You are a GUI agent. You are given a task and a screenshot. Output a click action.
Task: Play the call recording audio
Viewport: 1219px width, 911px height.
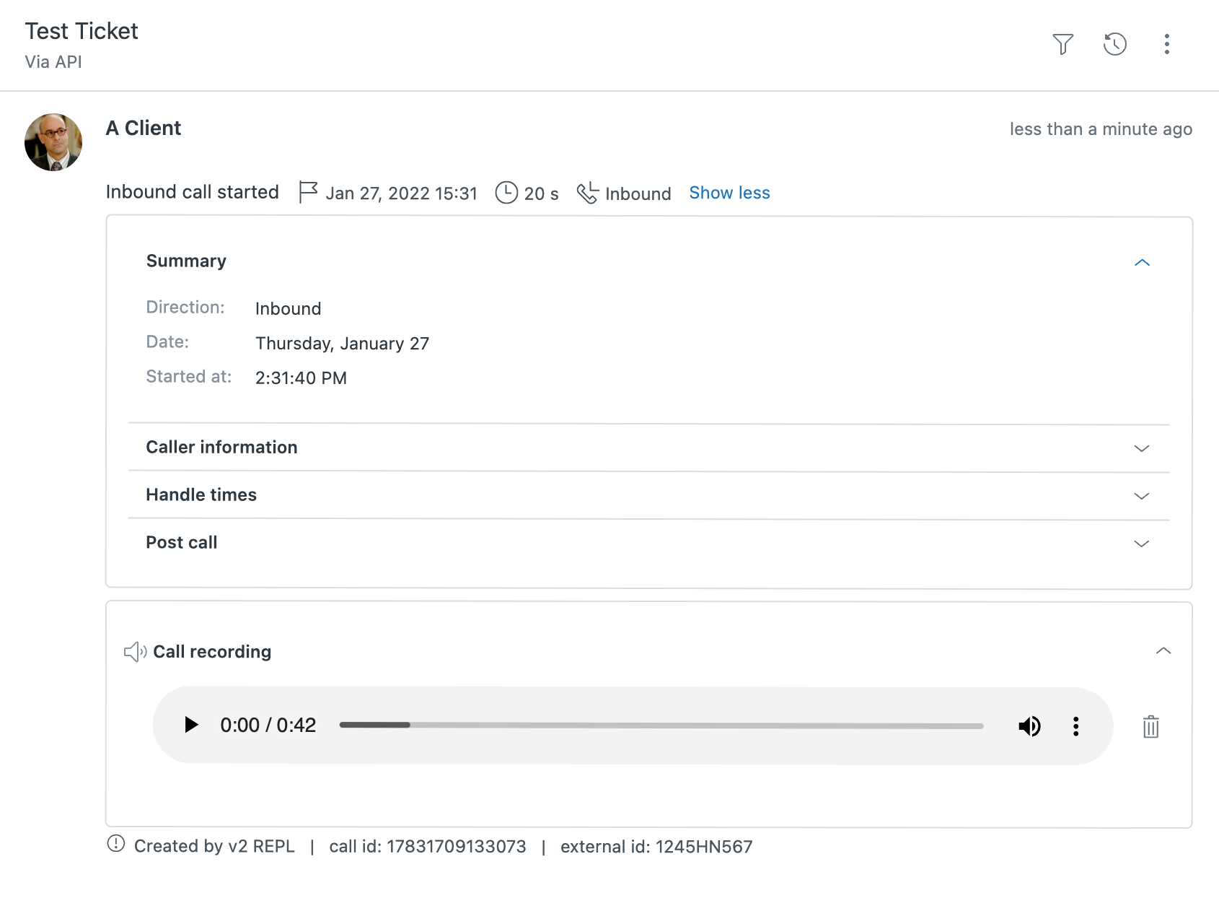190,725
